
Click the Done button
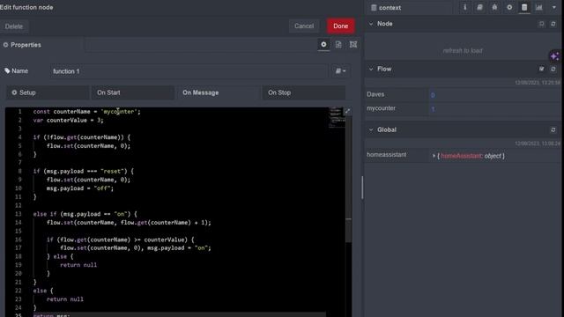point(340,26)
